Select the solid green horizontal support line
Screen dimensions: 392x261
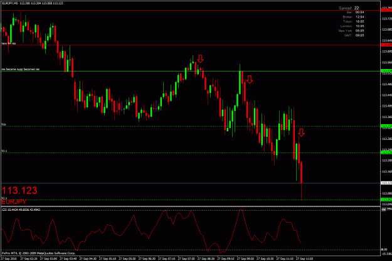[191, 72]
